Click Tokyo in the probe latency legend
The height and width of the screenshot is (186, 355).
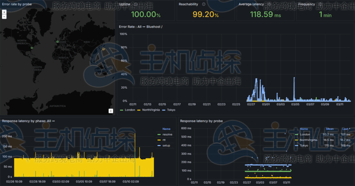point(304,145)
